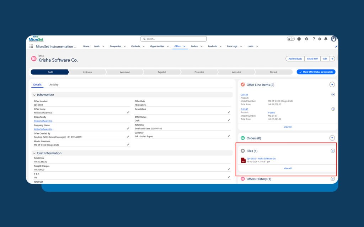Edit Currency with pencil icon
364x227 pixels.
229,136
